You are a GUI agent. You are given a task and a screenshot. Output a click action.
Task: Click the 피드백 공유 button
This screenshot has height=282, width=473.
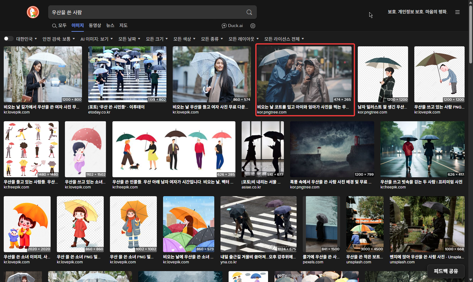click(x=446, y=271)
